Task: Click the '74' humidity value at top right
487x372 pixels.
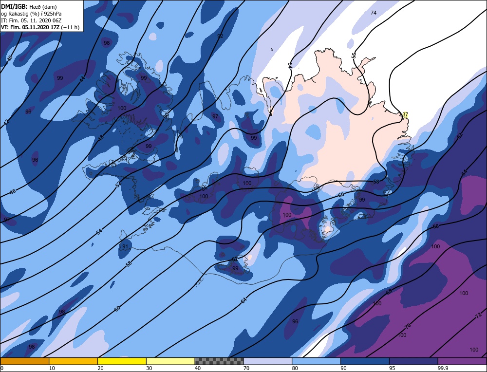Action: point(374,13)
